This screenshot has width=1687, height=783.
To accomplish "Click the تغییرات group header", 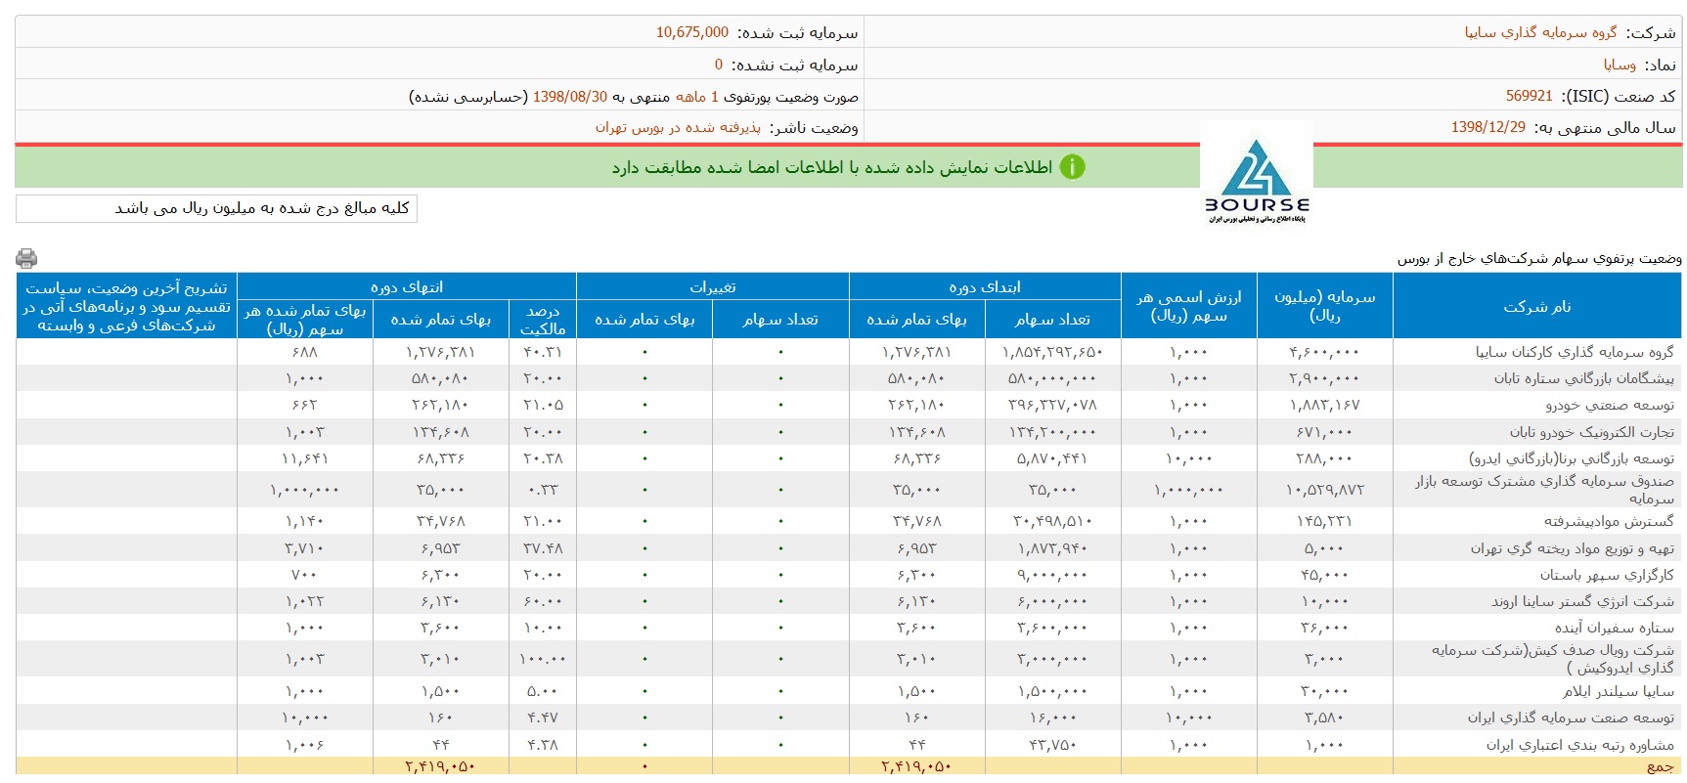I will point(712,286).
